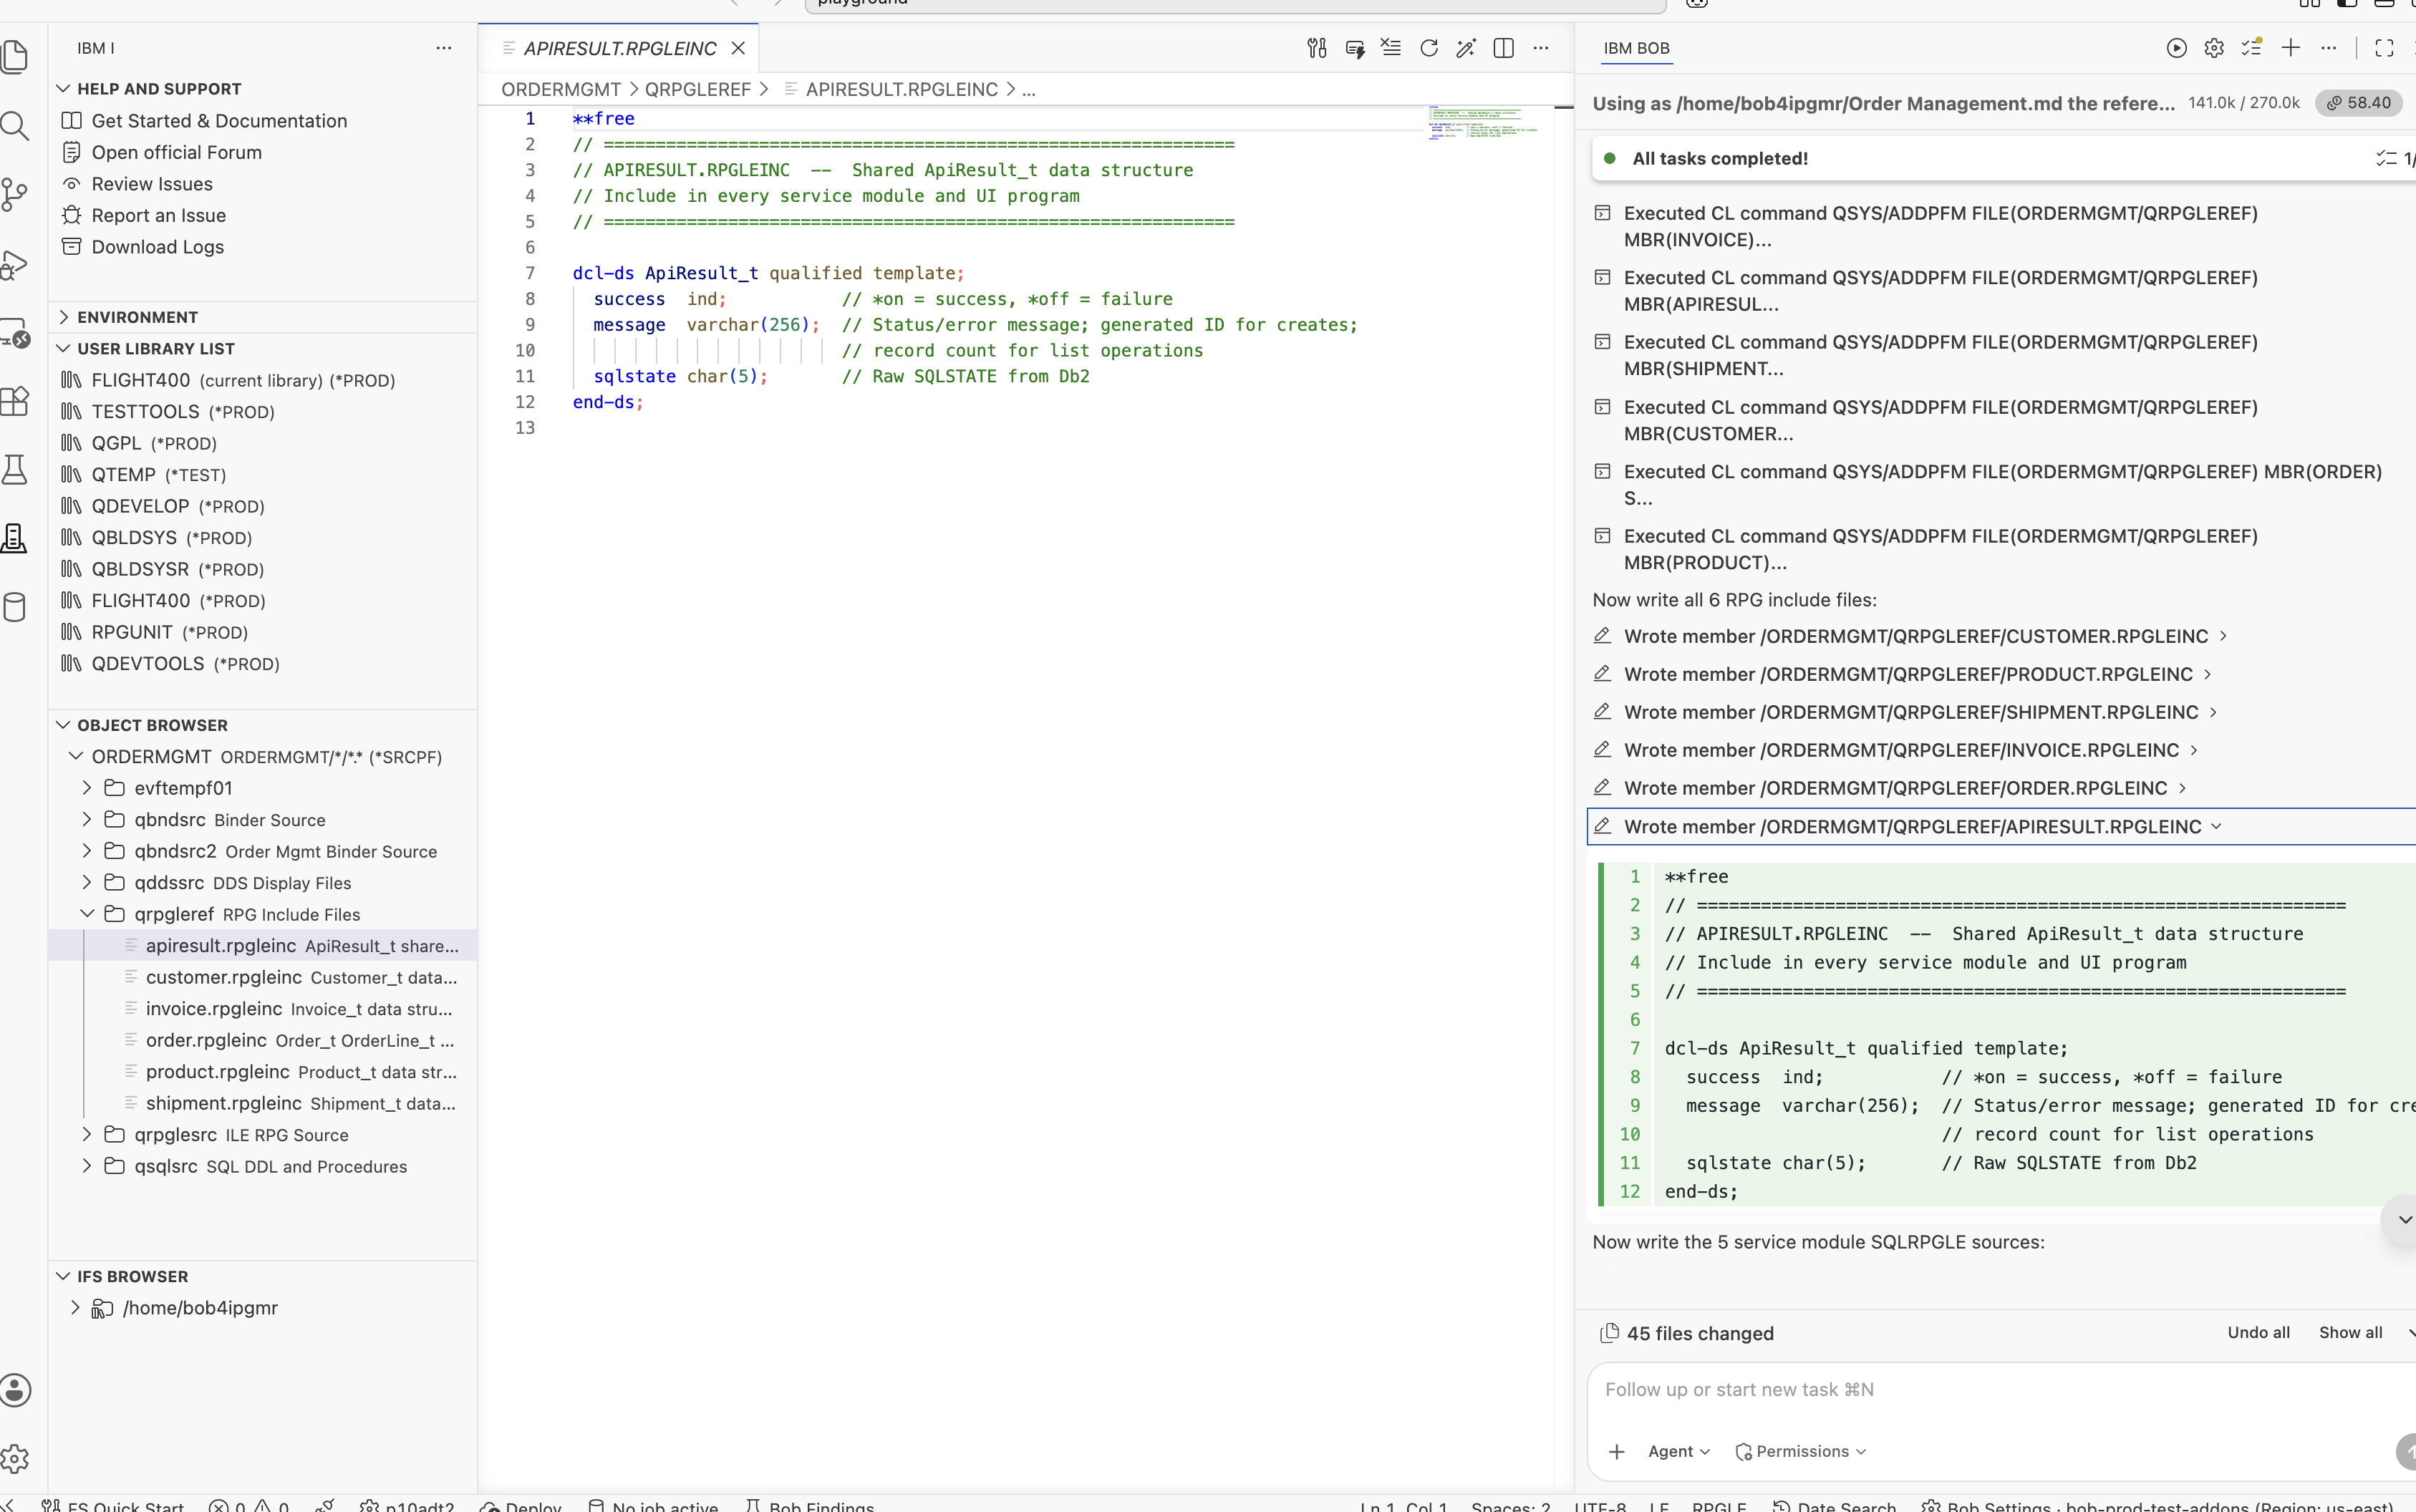Click QRPGLEREF in the breadcrumb

pyautogui.click(x=697, y=89)
